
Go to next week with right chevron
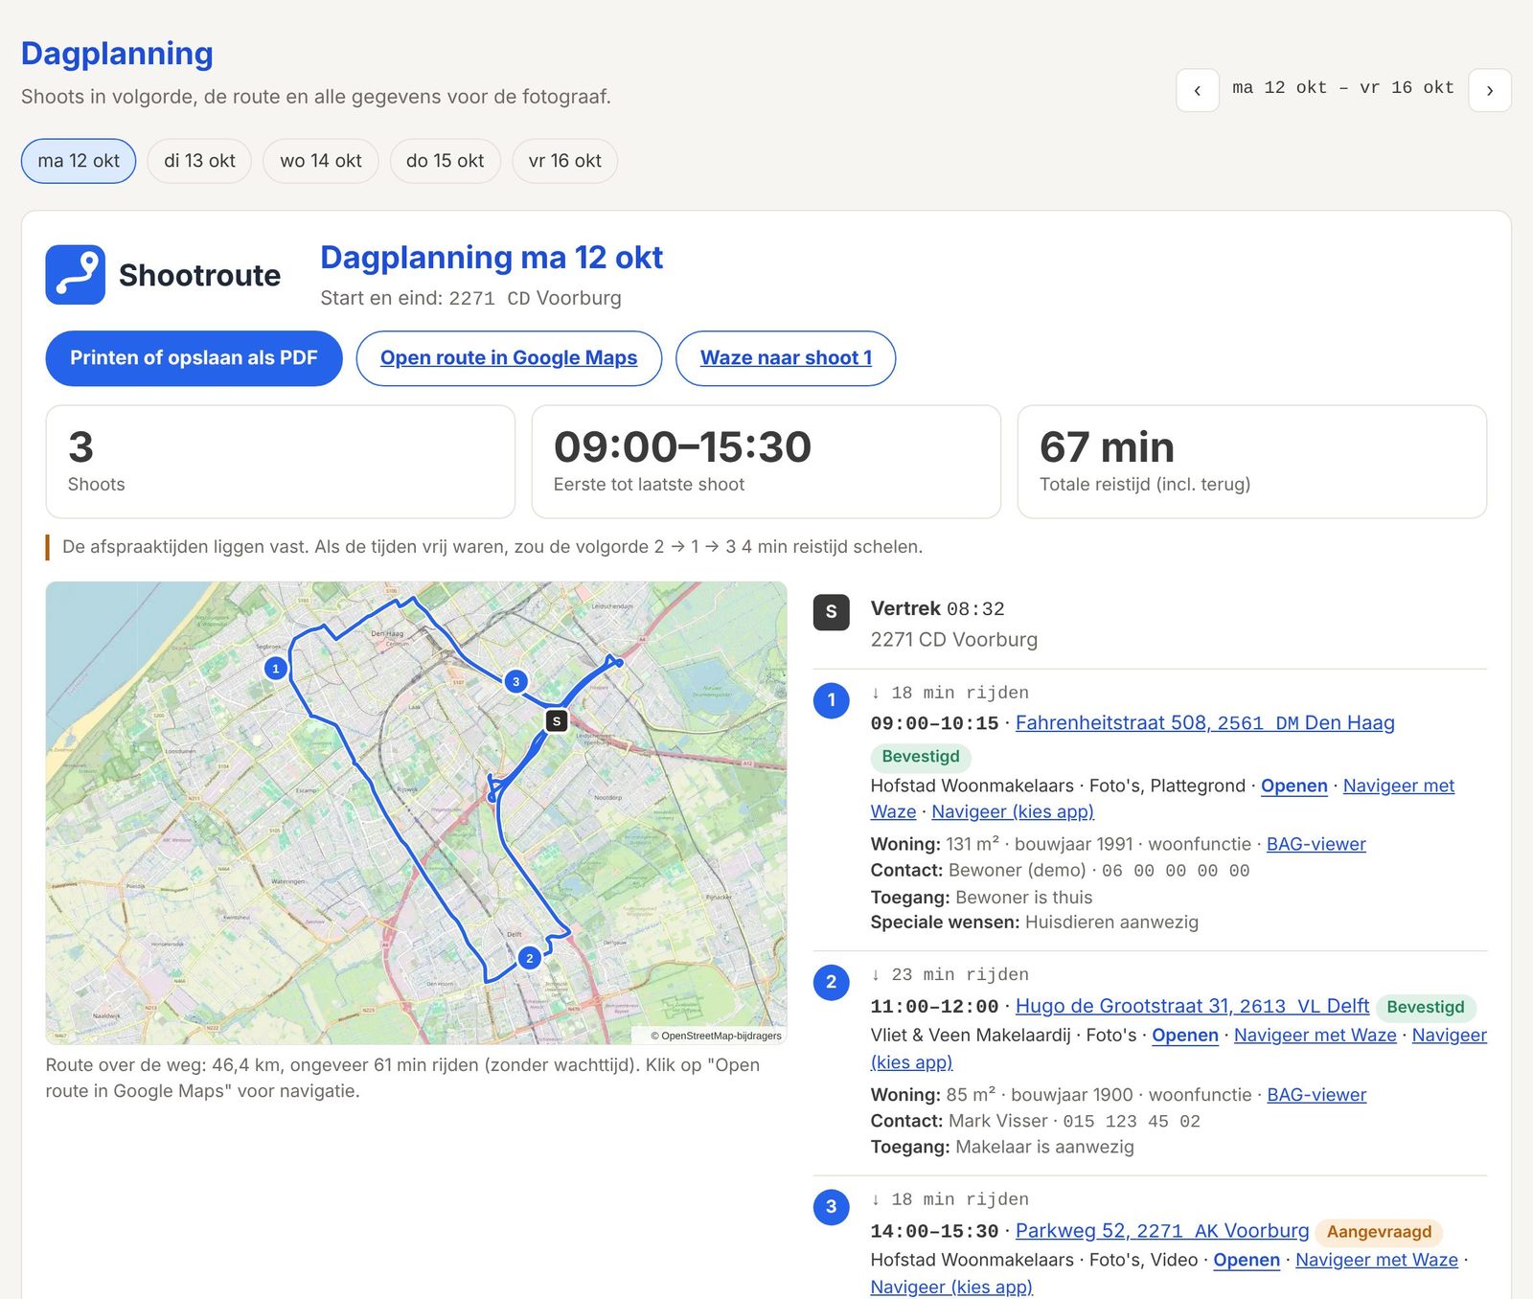(1490, 90)
